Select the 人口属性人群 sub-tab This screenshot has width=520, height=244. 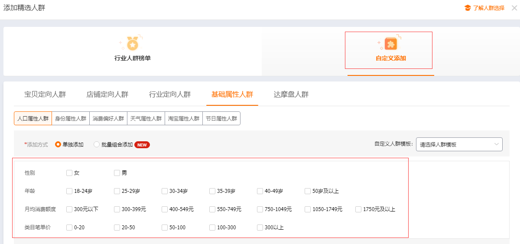point(33,118)
